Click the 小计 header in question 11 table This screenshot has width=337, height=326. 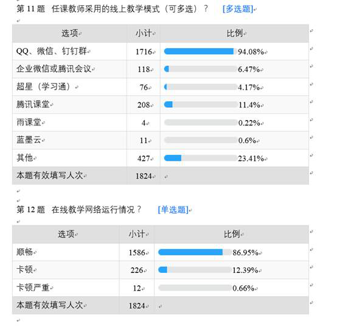pyautogui.click(x=144, y=34)
